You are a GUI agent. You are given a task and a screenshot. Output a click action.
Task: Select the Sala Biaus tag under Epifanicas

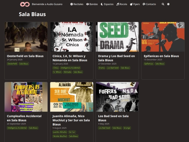[160, 63]
